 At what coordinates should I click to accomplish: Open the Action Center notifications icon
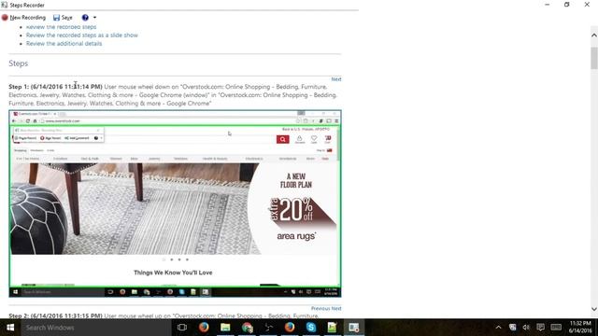[x=540, y=328]
